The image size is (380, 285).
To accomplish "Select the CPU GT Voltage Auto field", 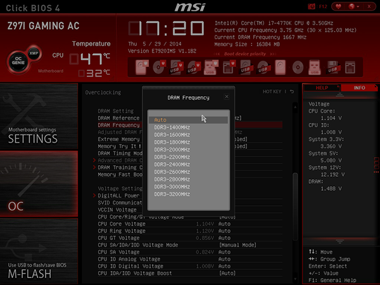I will pos(224,238).
